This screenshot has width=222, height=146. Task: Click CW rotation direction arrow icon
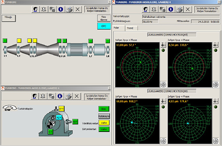point(10,108)
